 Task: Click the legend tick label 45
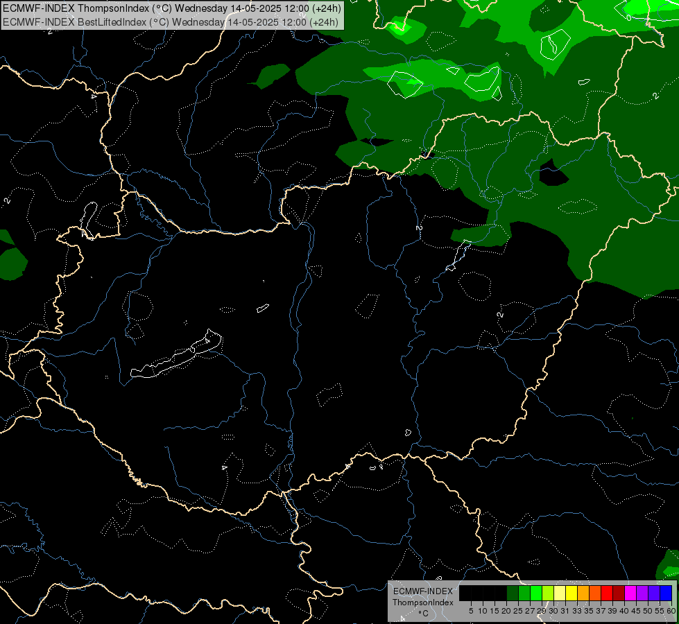click(636, 611)
